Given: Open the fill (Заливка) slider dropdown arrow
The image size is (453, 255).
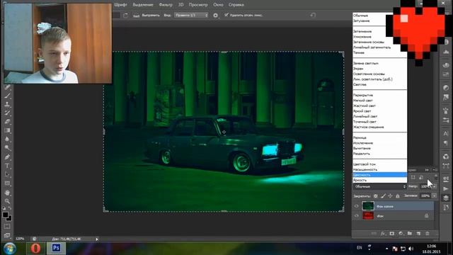Looking at the screenshot, I should [x=434, y=195].
